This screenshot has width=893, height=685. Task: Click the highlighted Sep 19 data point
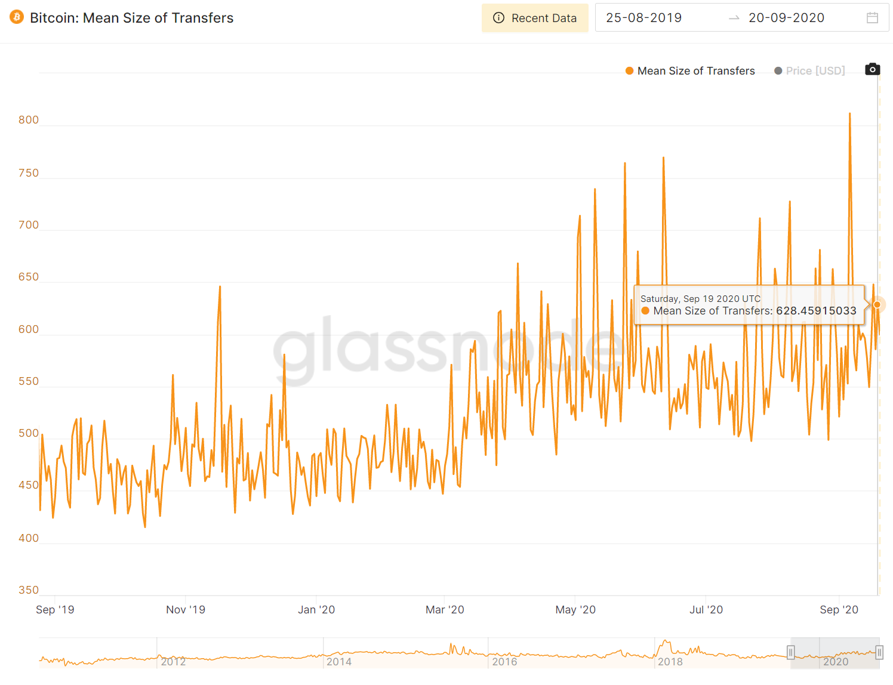coord(877,304)
